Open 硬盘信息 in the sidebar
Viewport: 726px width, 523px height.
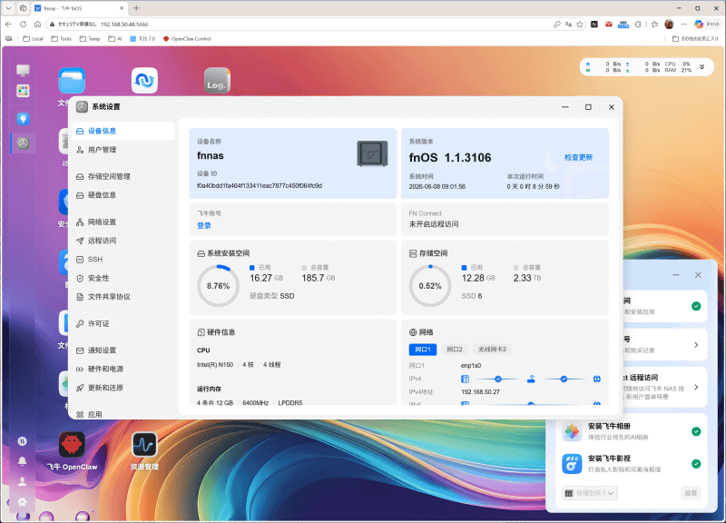tap(123, 195)
